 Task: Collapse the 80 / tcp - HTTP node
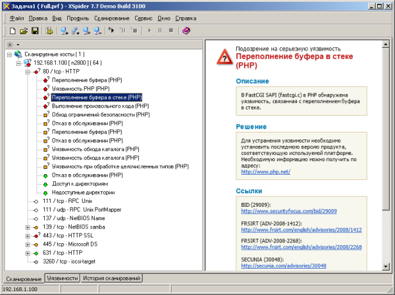(x=28, y=72)
